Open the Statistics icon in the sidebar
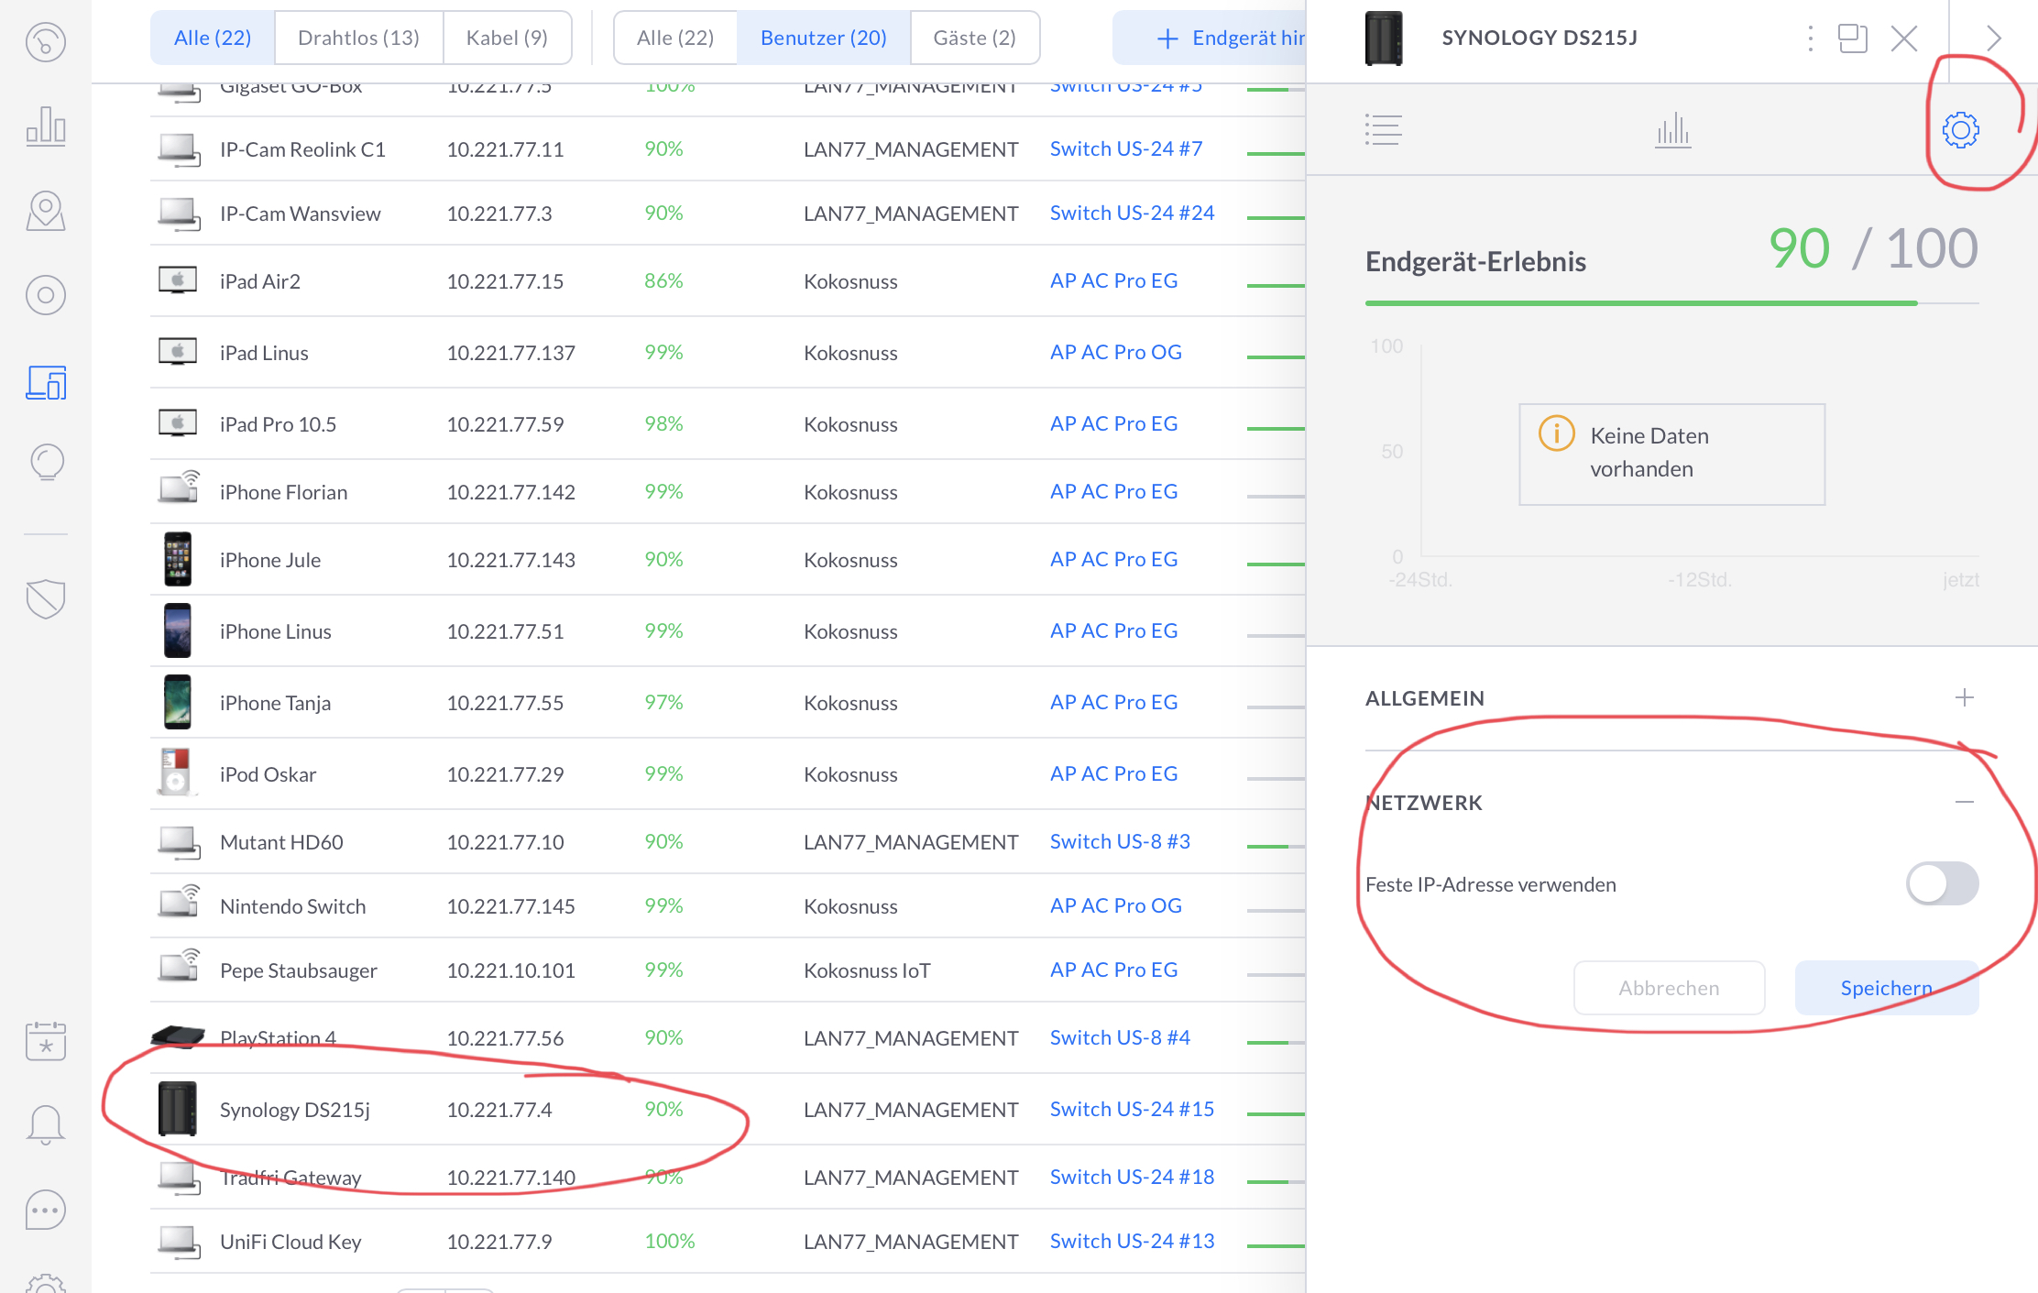2038x1293 pixels. (x=46, y=126)
